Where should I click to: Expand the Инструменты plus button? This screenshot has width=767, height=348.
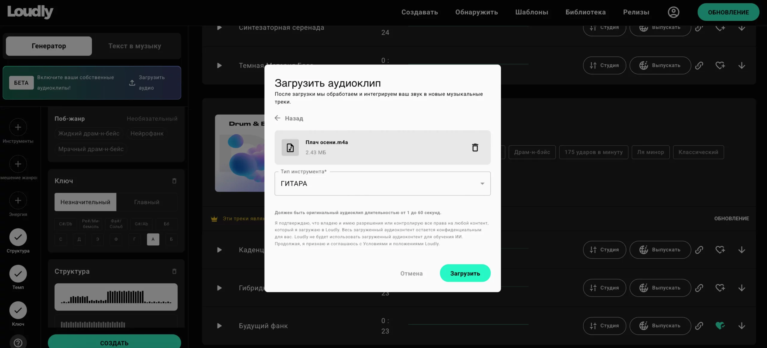[x=18, y=127]
